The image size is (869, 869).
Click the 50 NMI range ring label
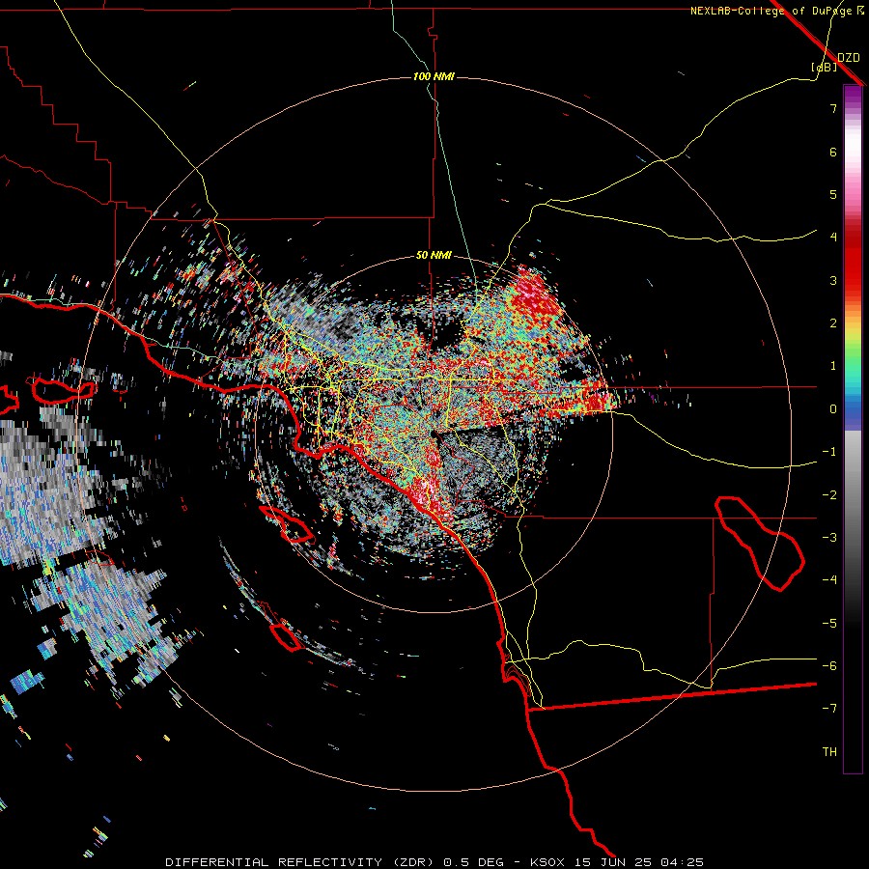434,256
